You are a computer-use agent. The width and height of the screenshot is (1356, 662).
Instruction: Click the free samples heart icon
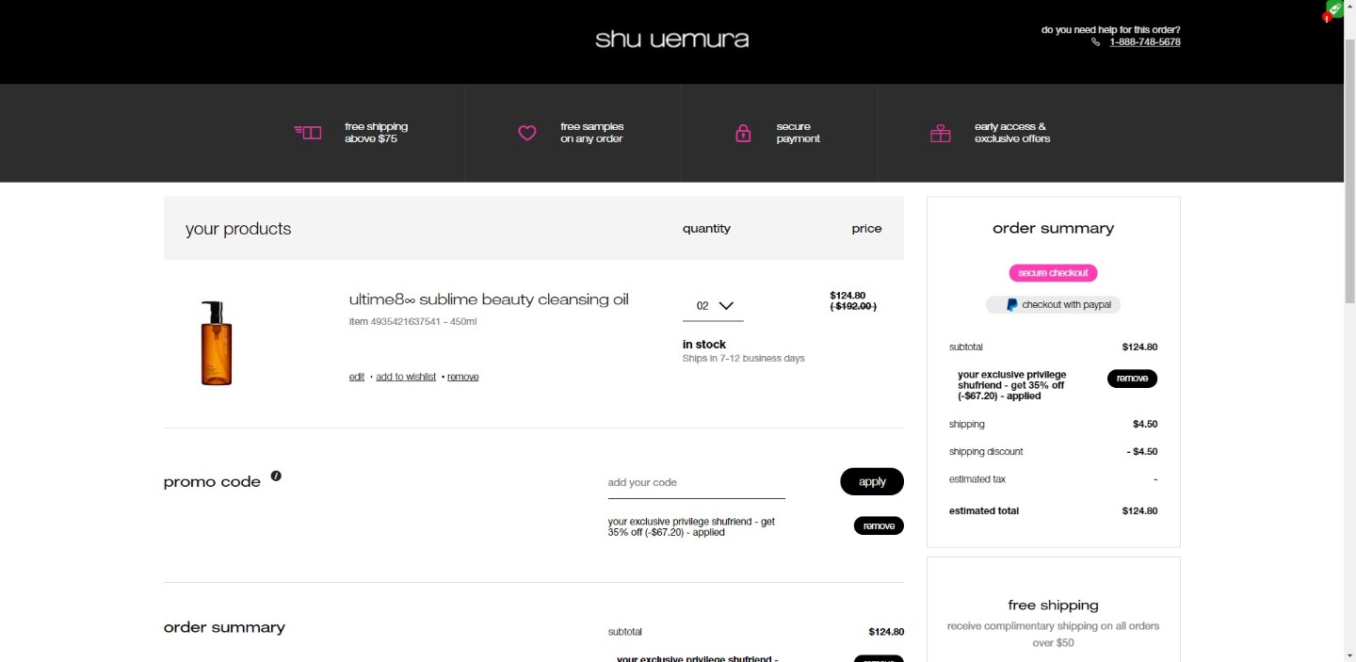point(527,133)
